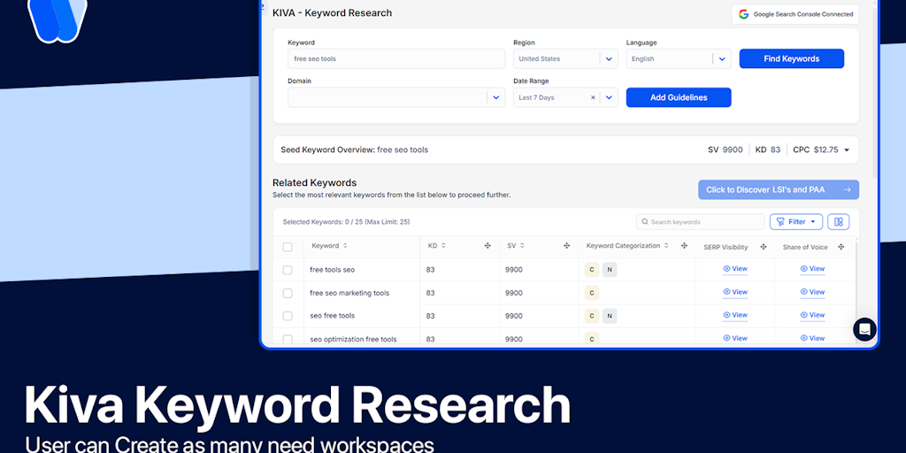View SERP Visibility for 'seo optimization free tools'

pyautogui.click(x=735, y=338)
